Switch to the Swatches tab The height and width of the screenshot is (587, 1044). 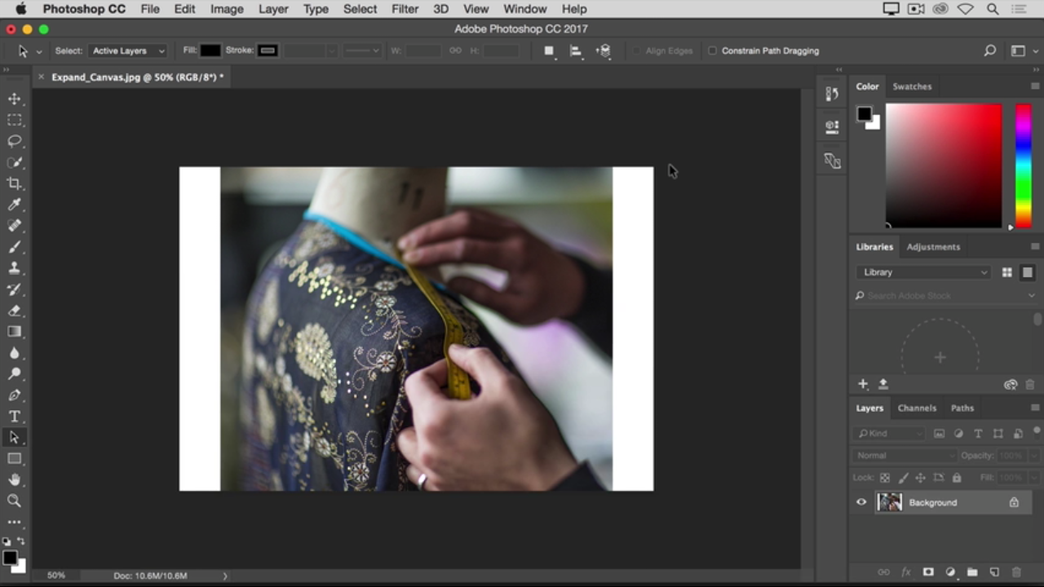[912, 86]
